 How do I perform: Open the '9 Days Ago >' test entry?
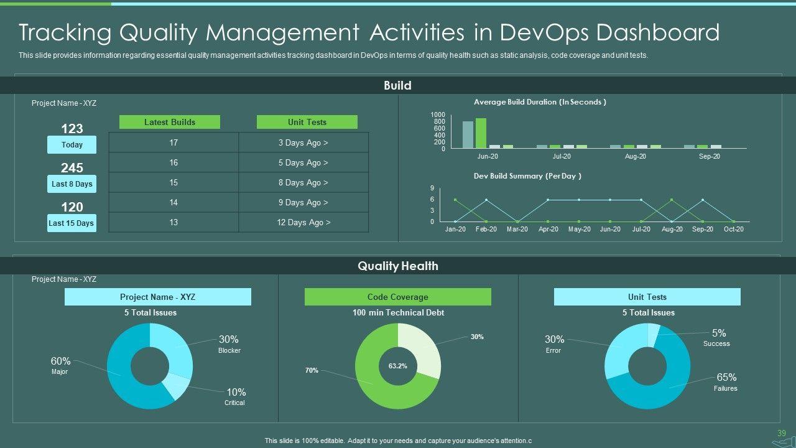point(303,202)
